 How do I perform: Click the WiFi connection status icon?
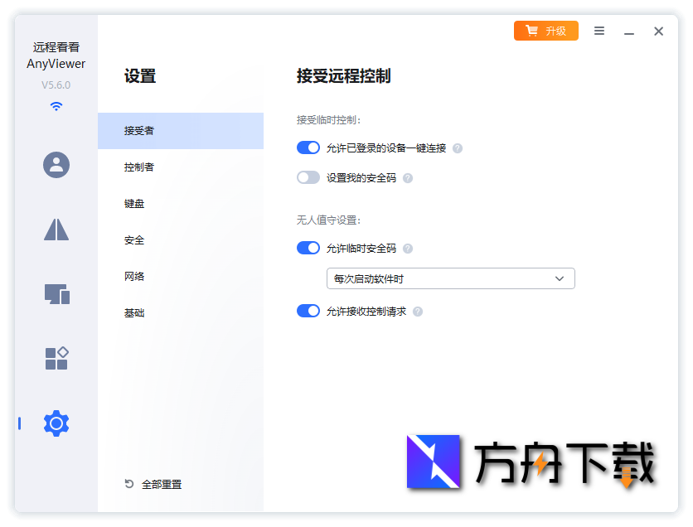pyautogui.click(x=56, y=106)
